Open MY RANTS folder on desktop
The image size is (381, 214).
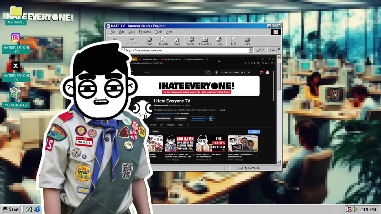[x=16, y=16]
